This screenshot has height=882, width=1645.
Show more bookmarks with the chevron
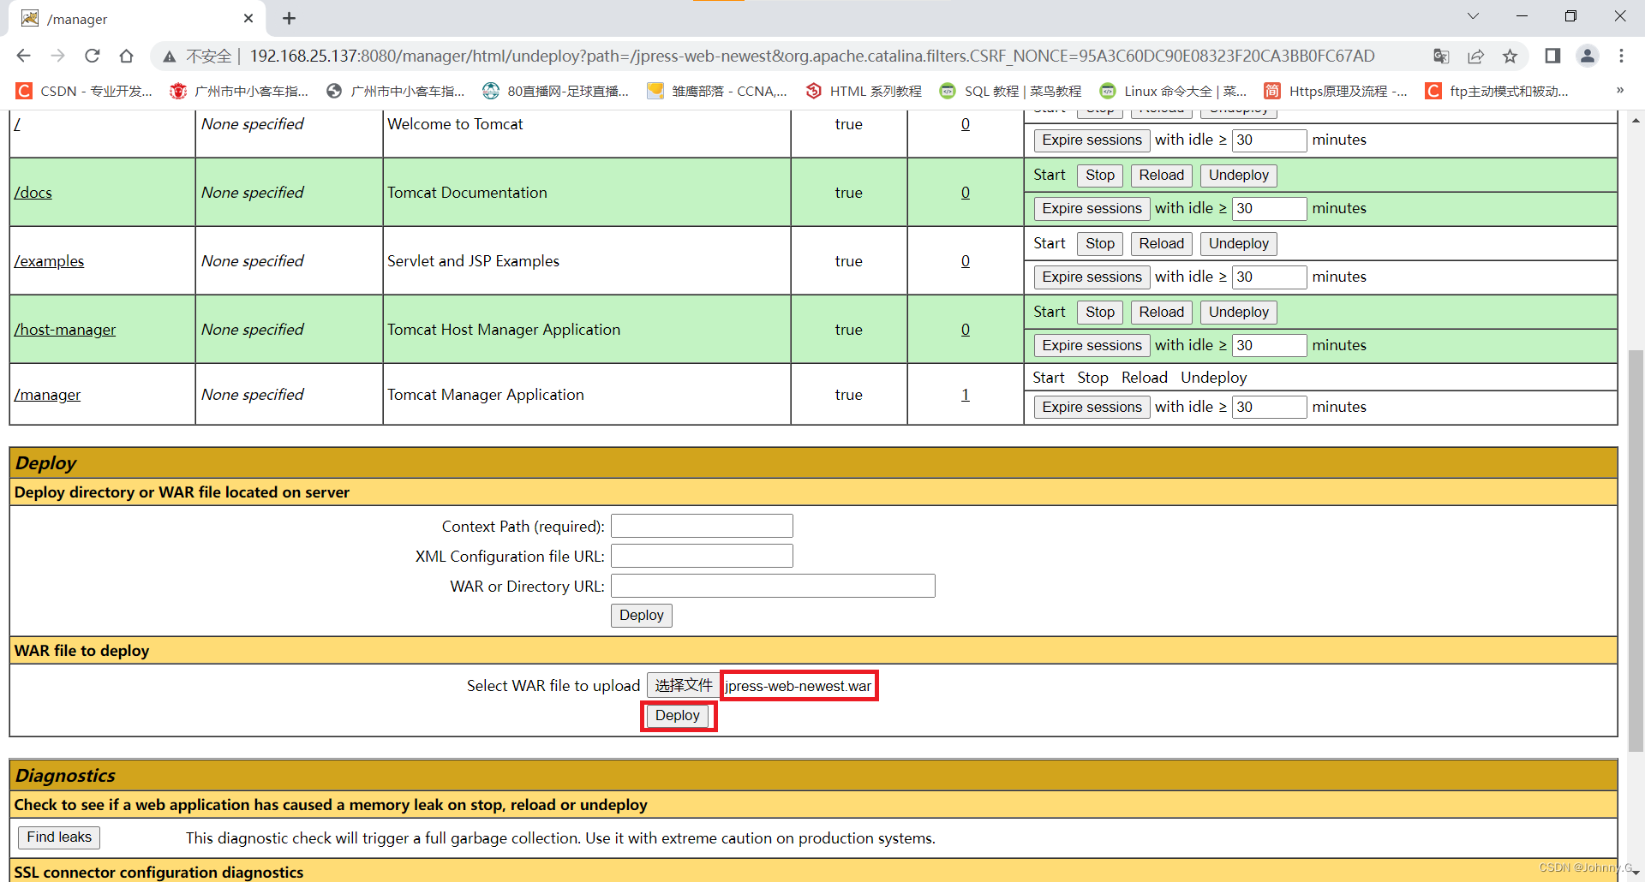(x=1619, y=90)
